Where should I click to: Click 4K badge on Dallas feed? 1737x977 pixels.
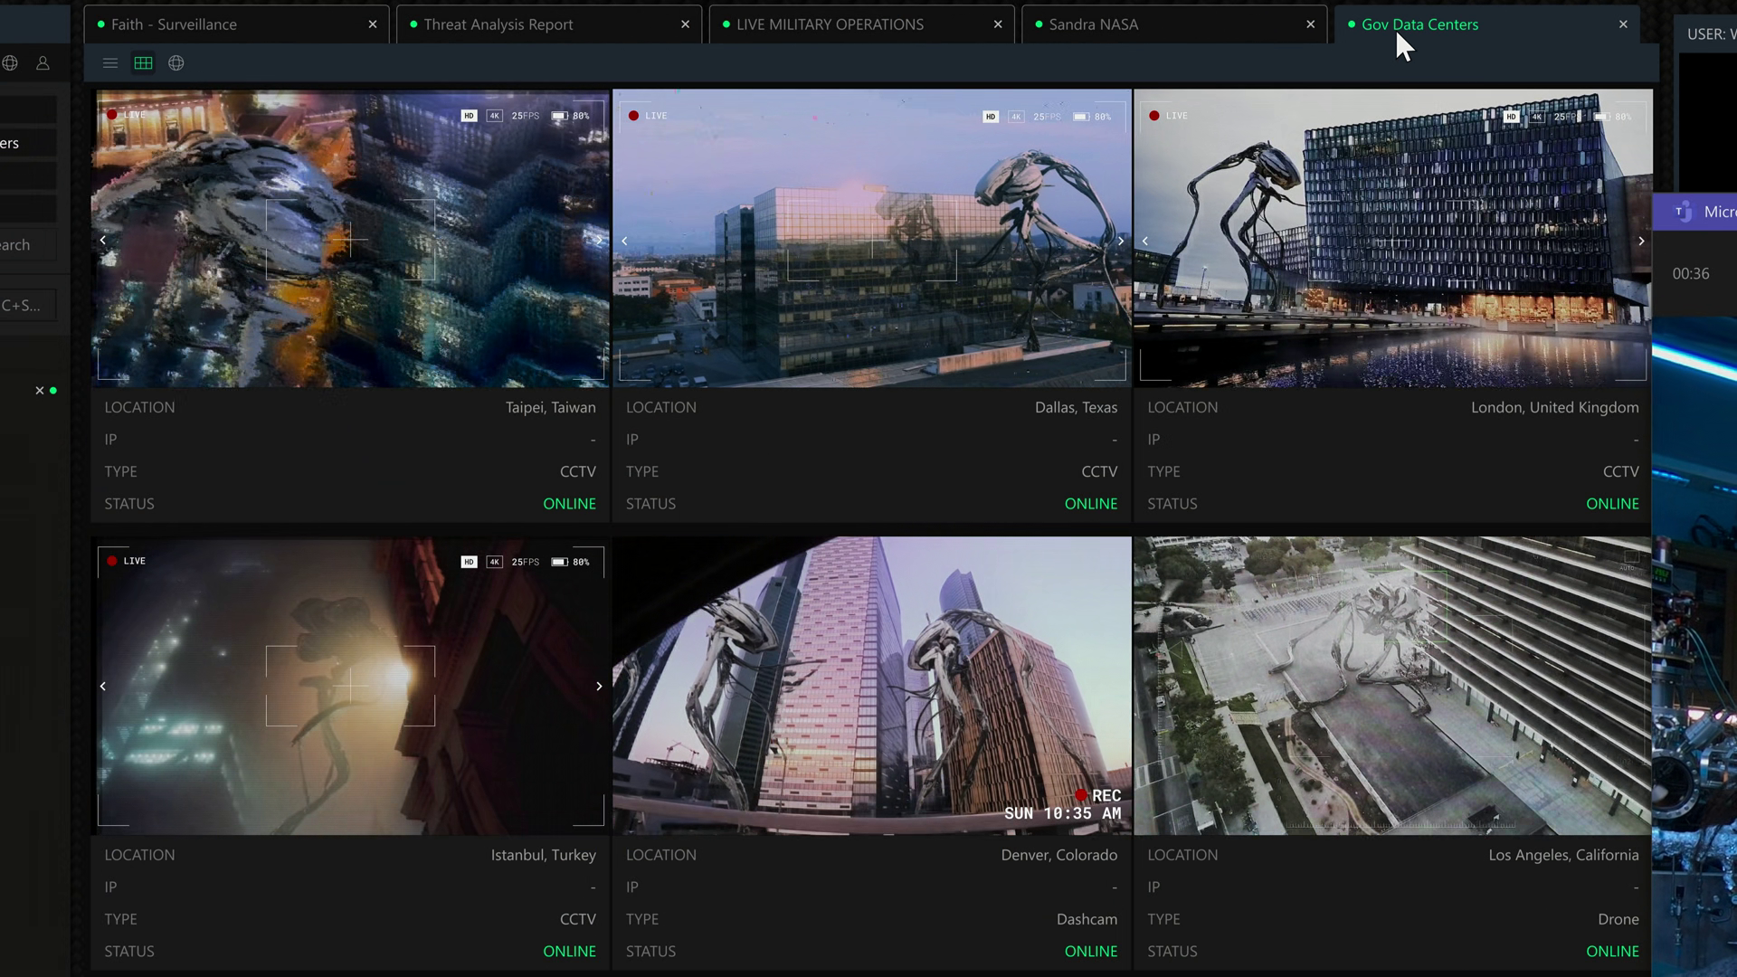click(1016, 117)
